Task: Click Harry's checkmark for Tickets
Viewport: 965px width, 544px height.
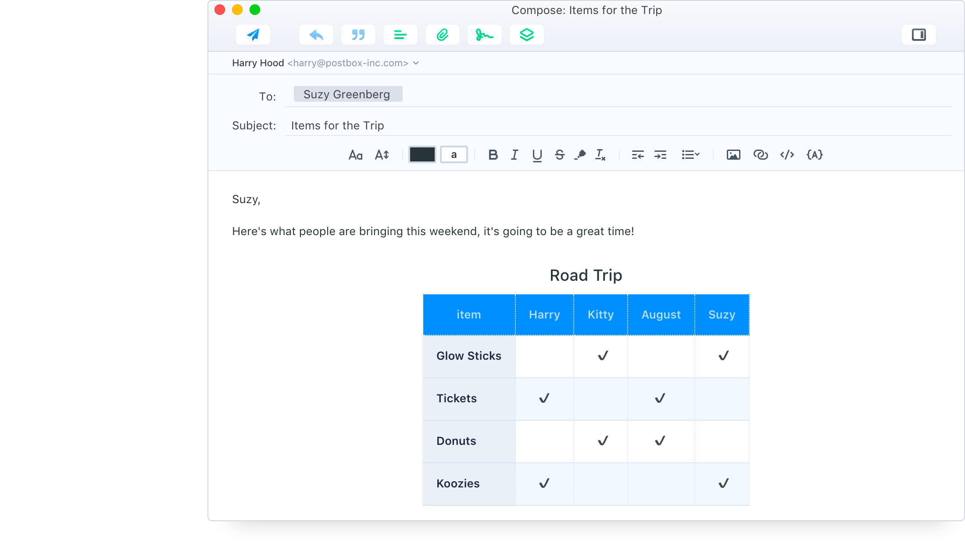Action: pos(544,398)
